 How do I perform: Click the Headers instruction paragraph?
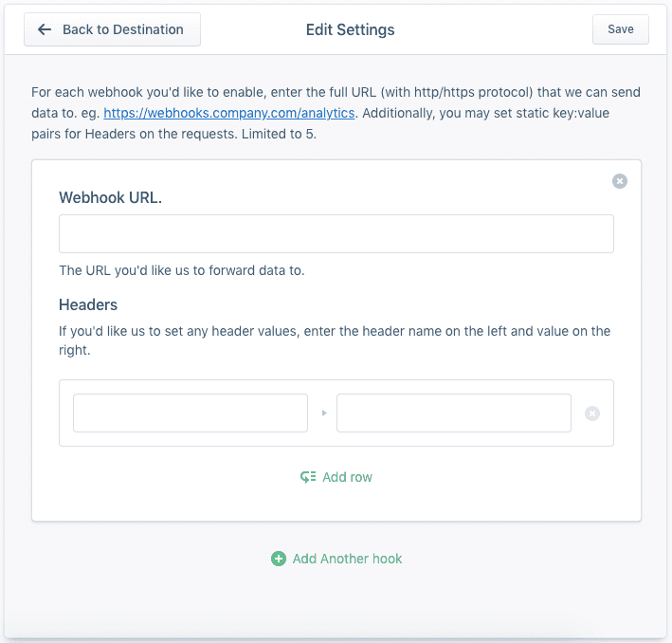tap(335, 340)
